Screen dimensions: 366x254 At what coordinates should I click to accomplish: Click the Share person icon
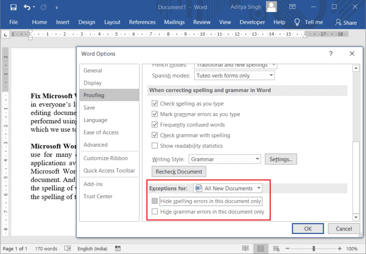tap(338, 22)
